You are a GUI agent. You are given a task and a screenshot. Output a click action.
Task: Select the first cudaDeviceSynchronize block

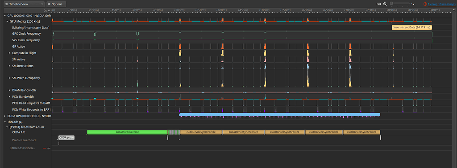point(201,132)
